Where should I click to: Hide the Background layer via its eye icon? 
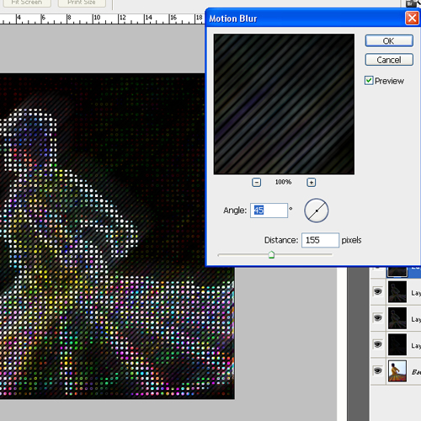[378, 370]
